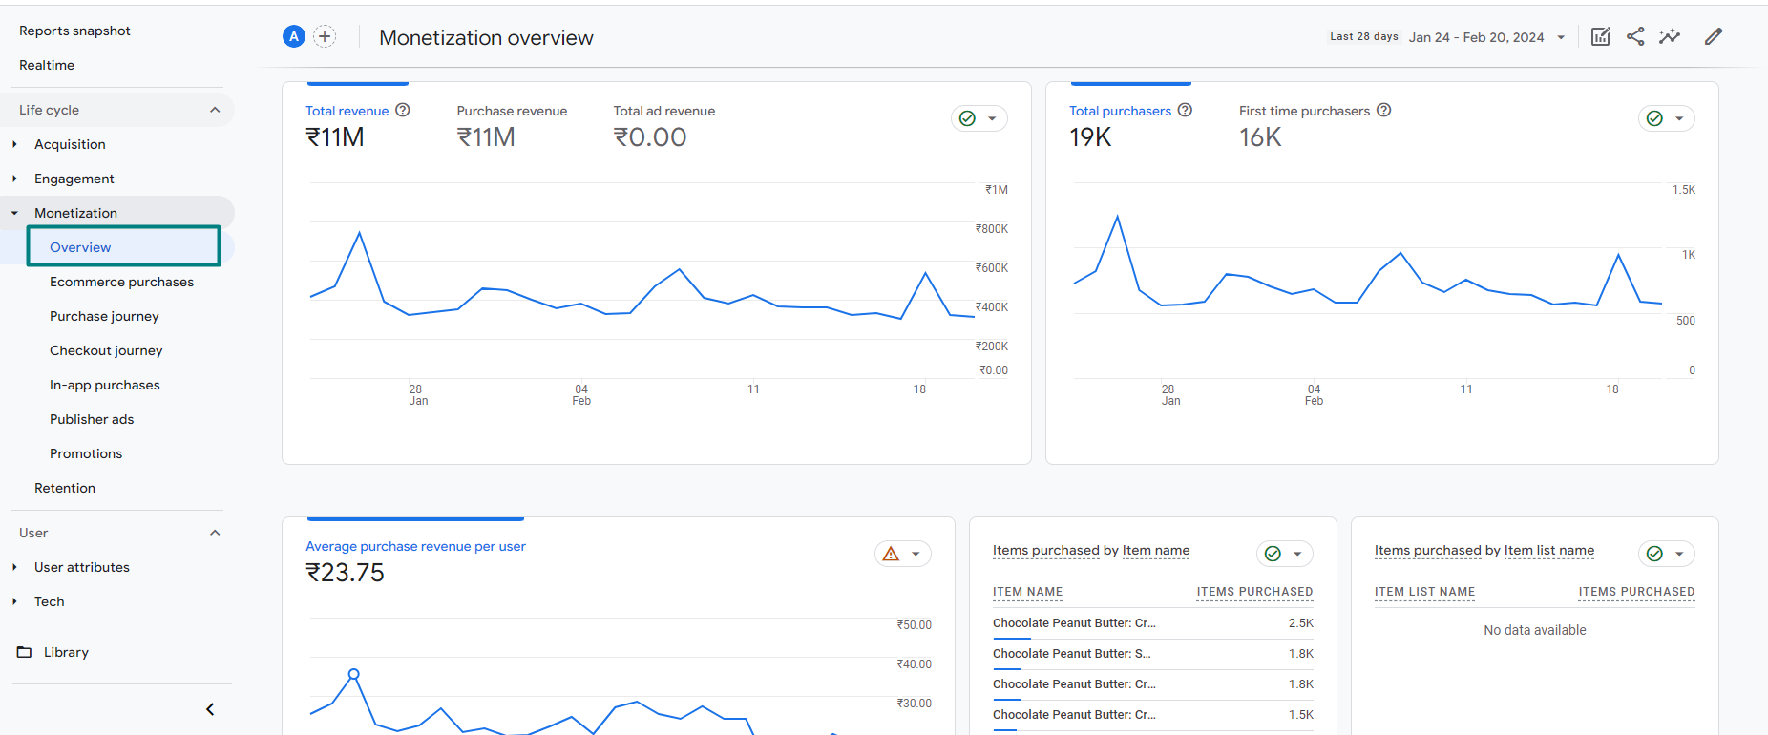Screen dimensions: 1768x735
Task: Click the add comparison plus icon
Action: tap(325, 37)
